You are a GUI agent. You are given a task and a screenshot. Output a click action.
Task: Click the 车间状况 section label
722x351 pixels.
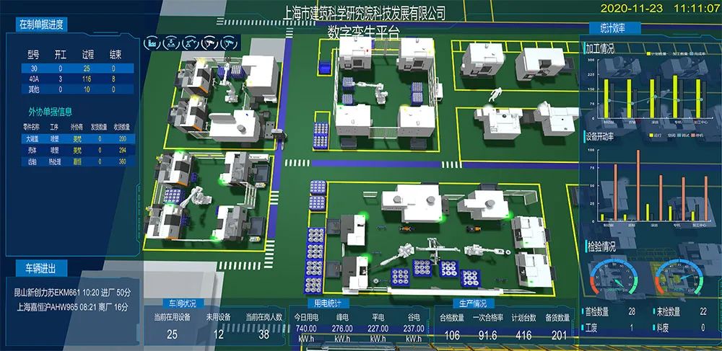click(x=182, y=303)
